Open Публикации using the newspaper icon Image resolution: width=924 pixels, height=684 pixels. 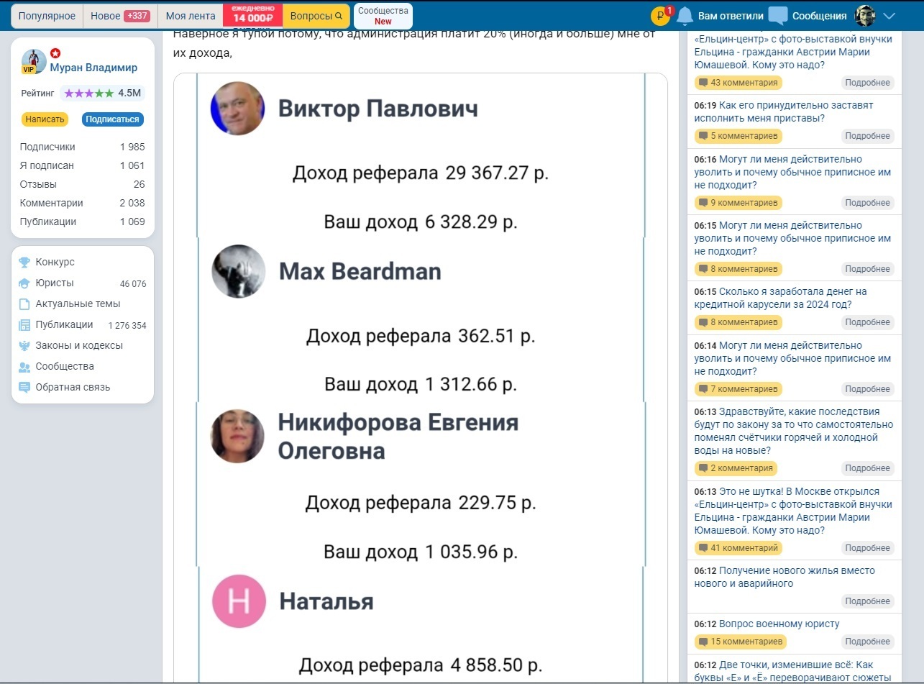click(x=24, y=324)
